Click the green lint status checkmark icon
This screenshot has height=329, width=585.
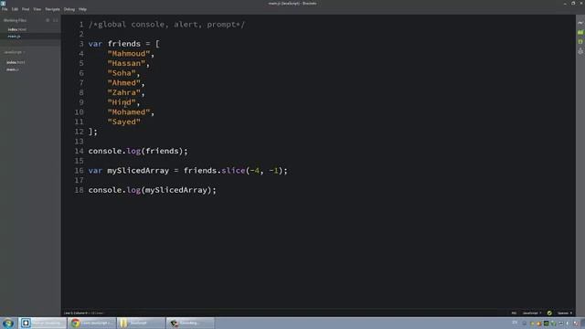pos(549,313)
